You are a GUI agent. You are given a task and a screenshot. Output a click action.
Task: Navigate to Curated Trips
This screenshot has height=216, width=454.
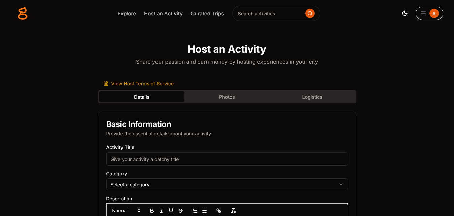pyautogui.click(x=207, y=13)
